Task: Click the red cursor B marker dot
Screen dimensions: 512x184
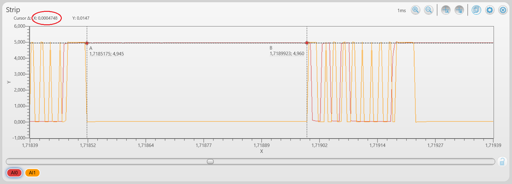Action: pos(307,43)
